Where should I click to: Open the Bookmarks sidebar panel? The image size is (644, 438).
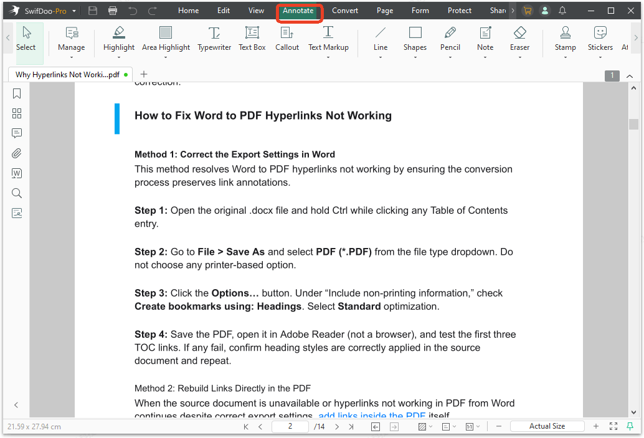[17, 93]
